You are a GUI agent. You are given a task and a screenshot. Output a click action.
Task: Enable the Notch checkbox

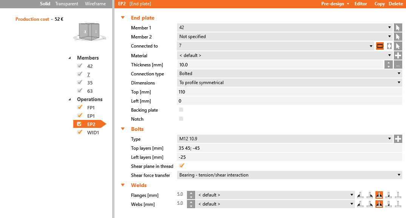point(181,119)
